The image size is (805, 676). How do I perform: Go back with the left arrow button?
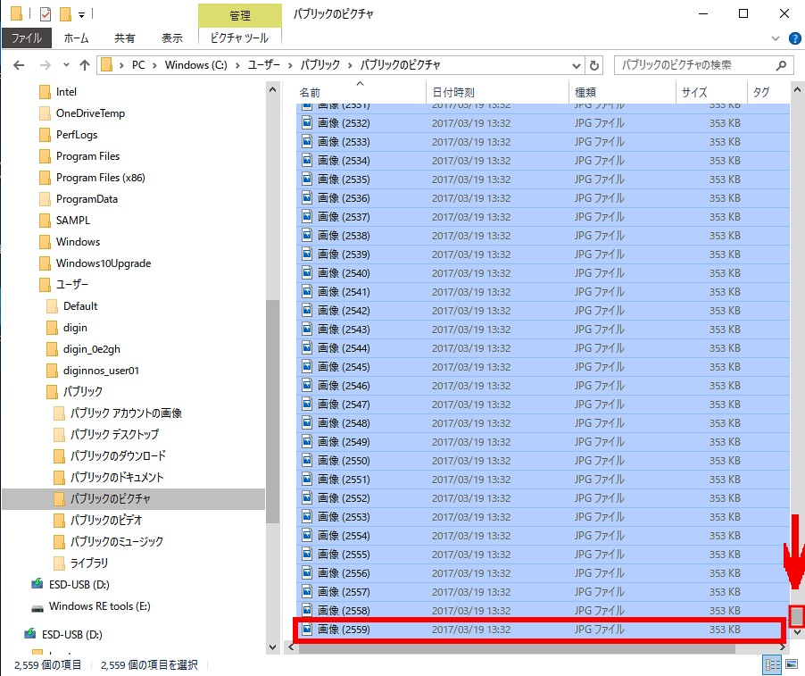click(x=19, y=65)
